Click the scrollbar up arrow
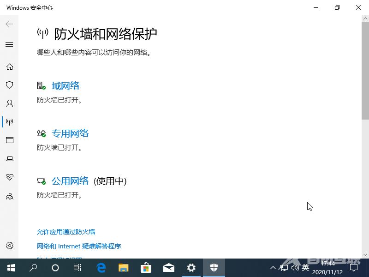The width and height of the screenshot is (369, 277). pyautogui.click(x=365, y=18)
